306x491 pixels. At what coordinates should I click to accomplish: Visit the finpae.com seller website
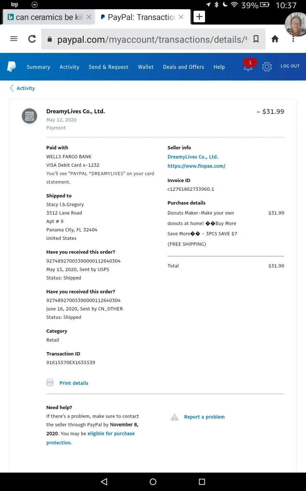coord(196,166)
